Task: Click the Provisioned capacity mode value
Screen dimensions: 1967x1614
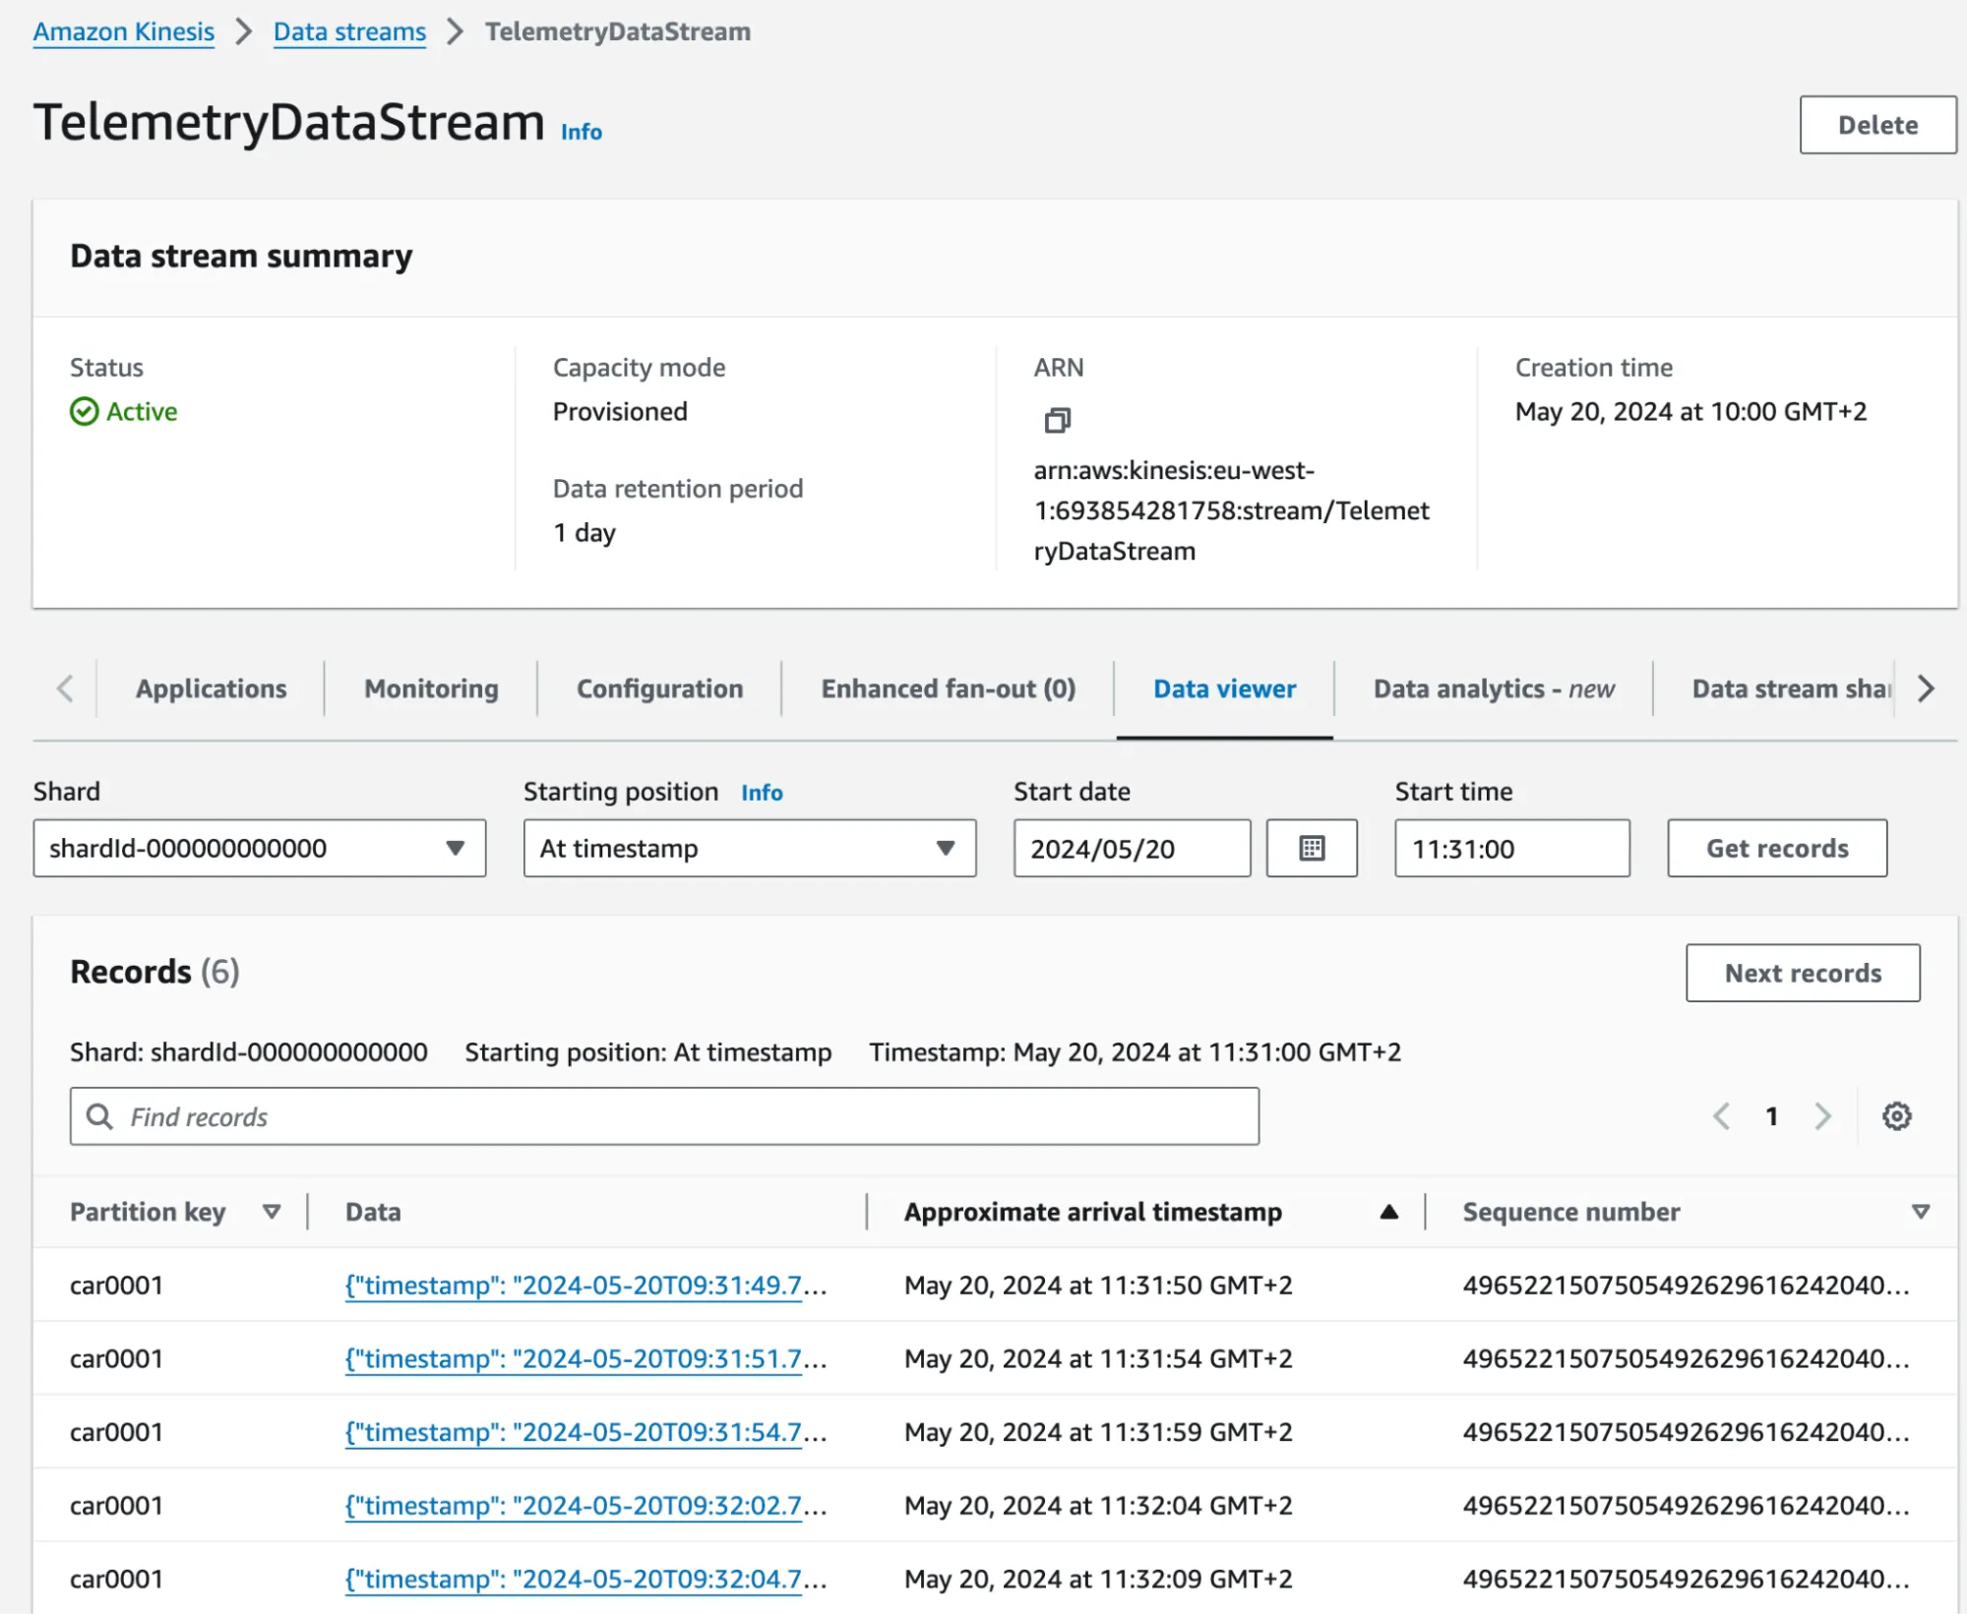Action: (x=620, y=411)
